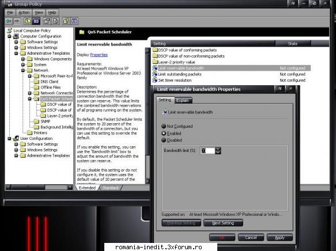The width and height of the screenshot is (336, 251).
Task: Expand the Windows Components node
Action: (23, 59)
